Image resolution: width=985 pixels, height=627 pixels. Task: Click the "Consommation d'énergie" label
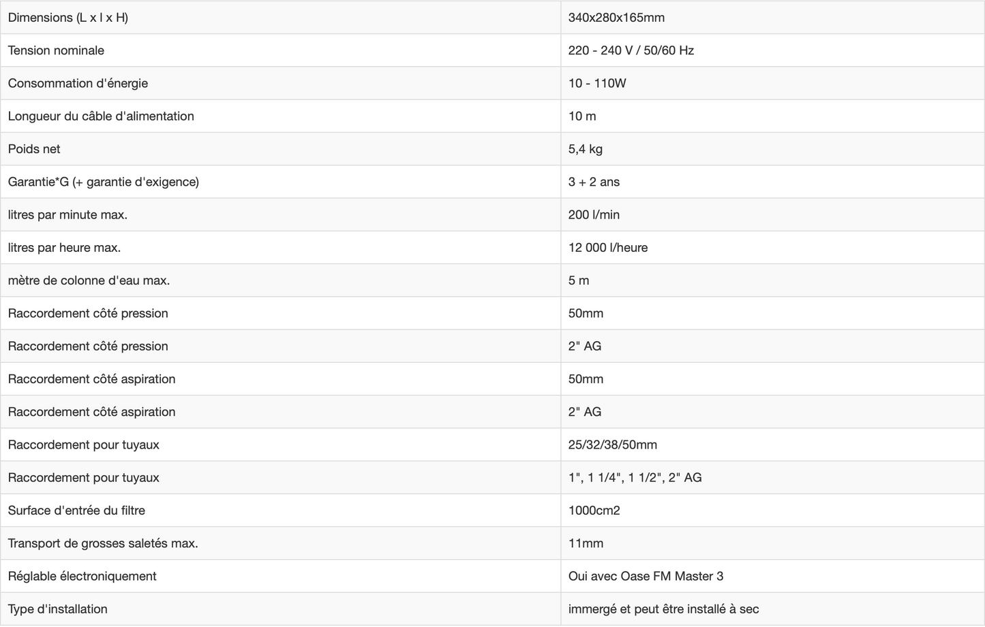pos(78,83)
